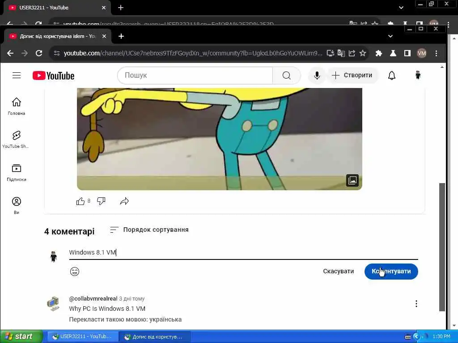Open a new tab in the front window

[x=121, y=36]
